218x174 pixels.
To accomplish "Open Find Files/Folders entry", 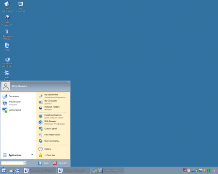I will tap(53, 135).
